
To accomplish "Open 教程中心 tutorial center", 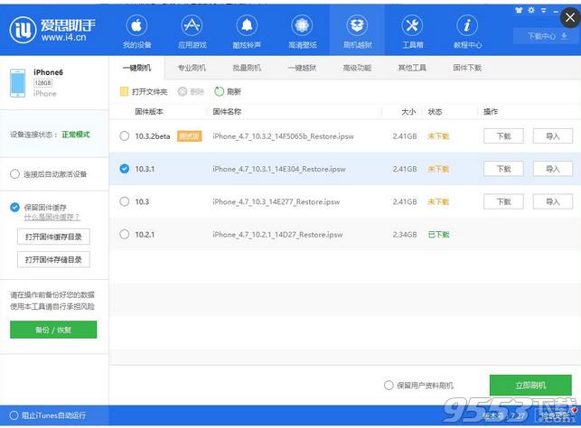I will [x=467, y=33].
